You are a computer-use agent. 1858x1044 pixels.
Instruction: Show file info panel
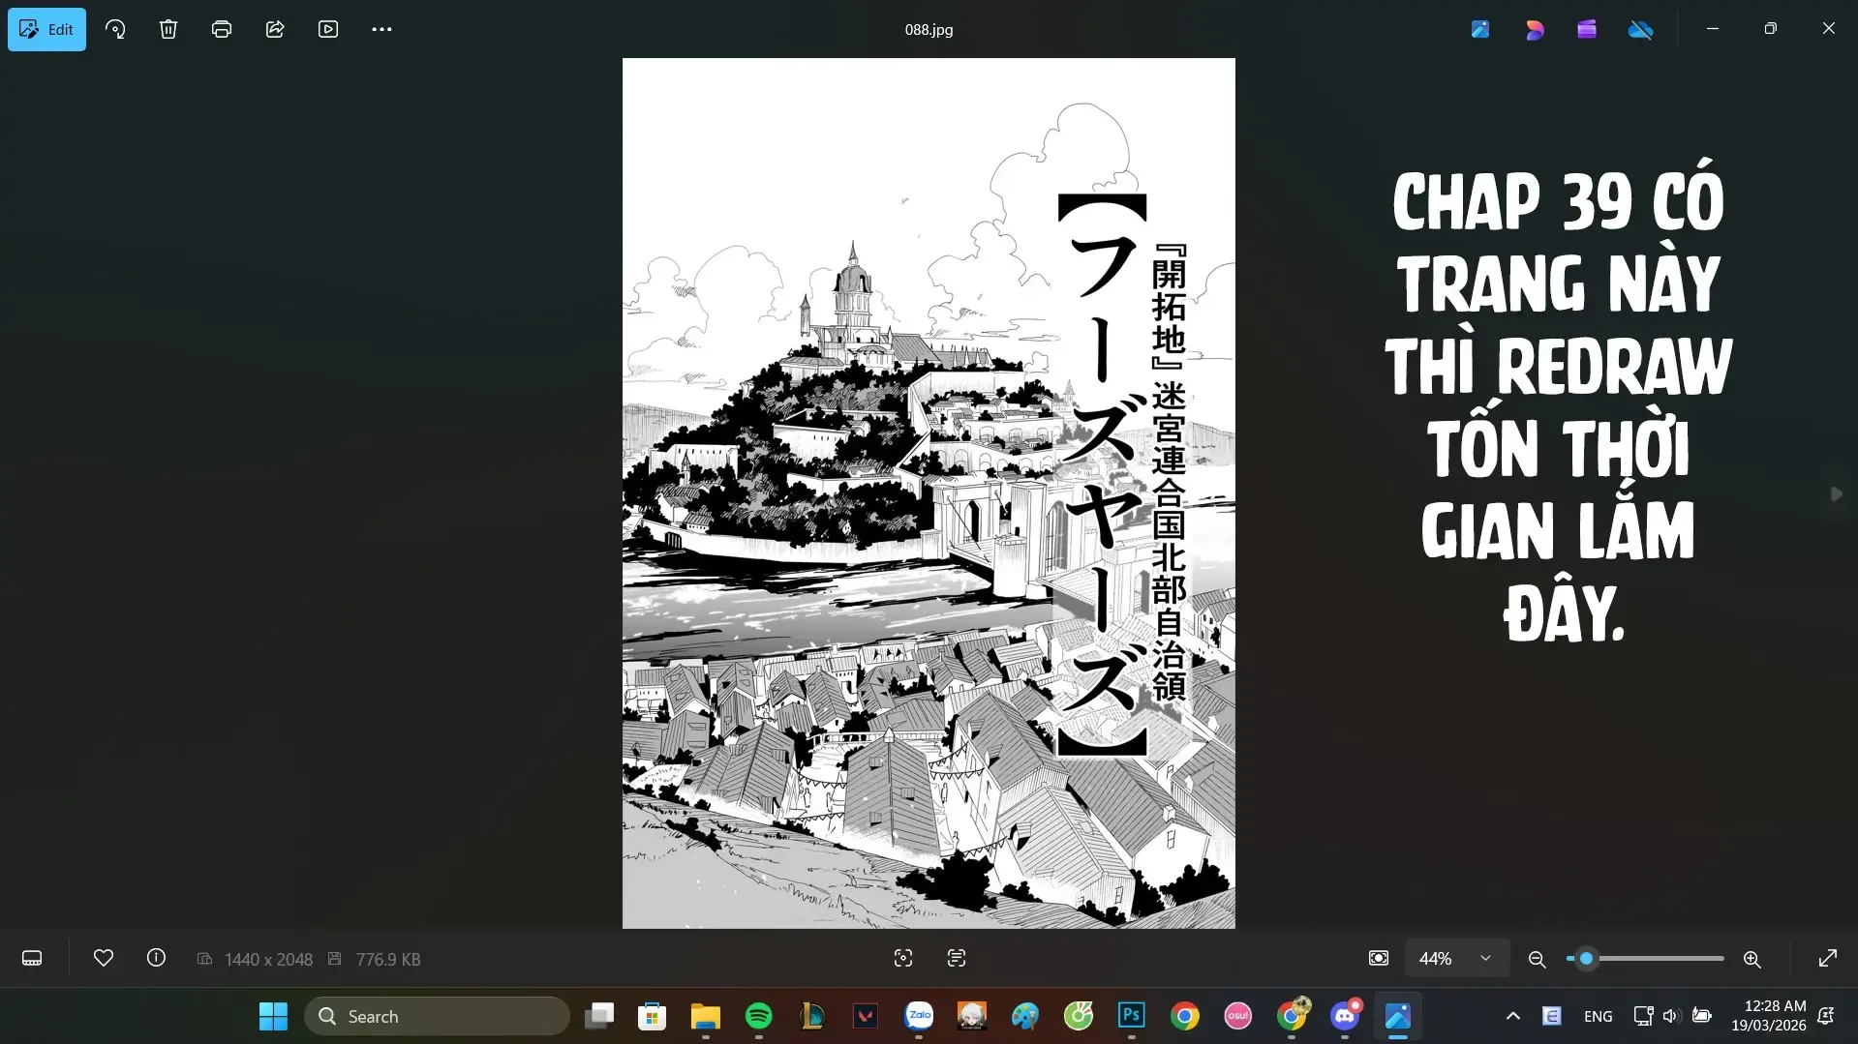(156, 958)
